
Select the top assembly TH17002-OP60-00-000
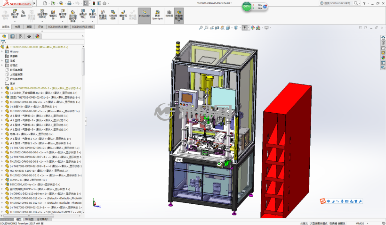(x=39, y=47)
